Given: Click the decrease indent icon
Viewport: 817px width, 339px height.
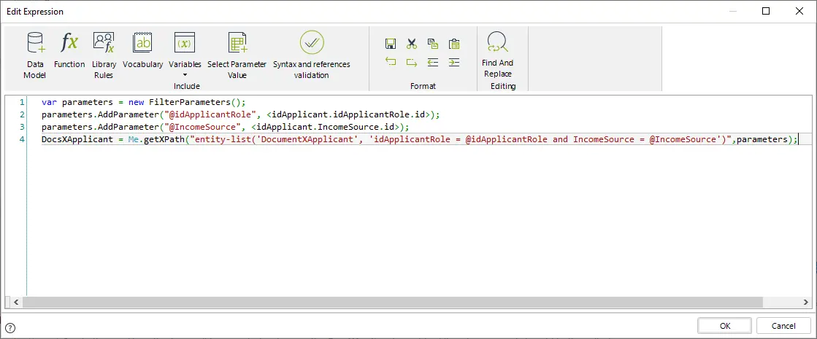Looking at the screenshot, I should point(433,62).
